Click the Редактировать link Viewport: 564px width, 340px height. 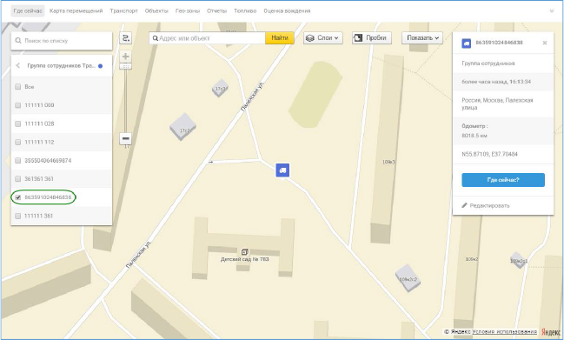tap(489, 206)
